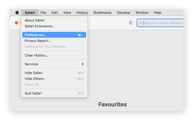Open the Bookmarks menu
Image resolution: width=194 pixels, height=121 pixels.
point(103,12)
